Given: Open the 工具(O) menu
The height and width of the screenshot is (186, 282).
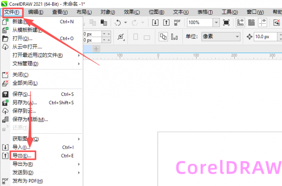Looking at the screenshot, I should pyautogui.click(x=230, y=12).
